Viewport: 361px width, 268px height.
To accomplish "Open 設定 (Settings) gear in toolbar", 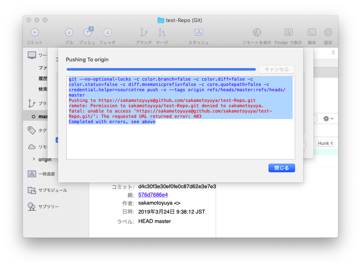I will (x=328, y=33).
